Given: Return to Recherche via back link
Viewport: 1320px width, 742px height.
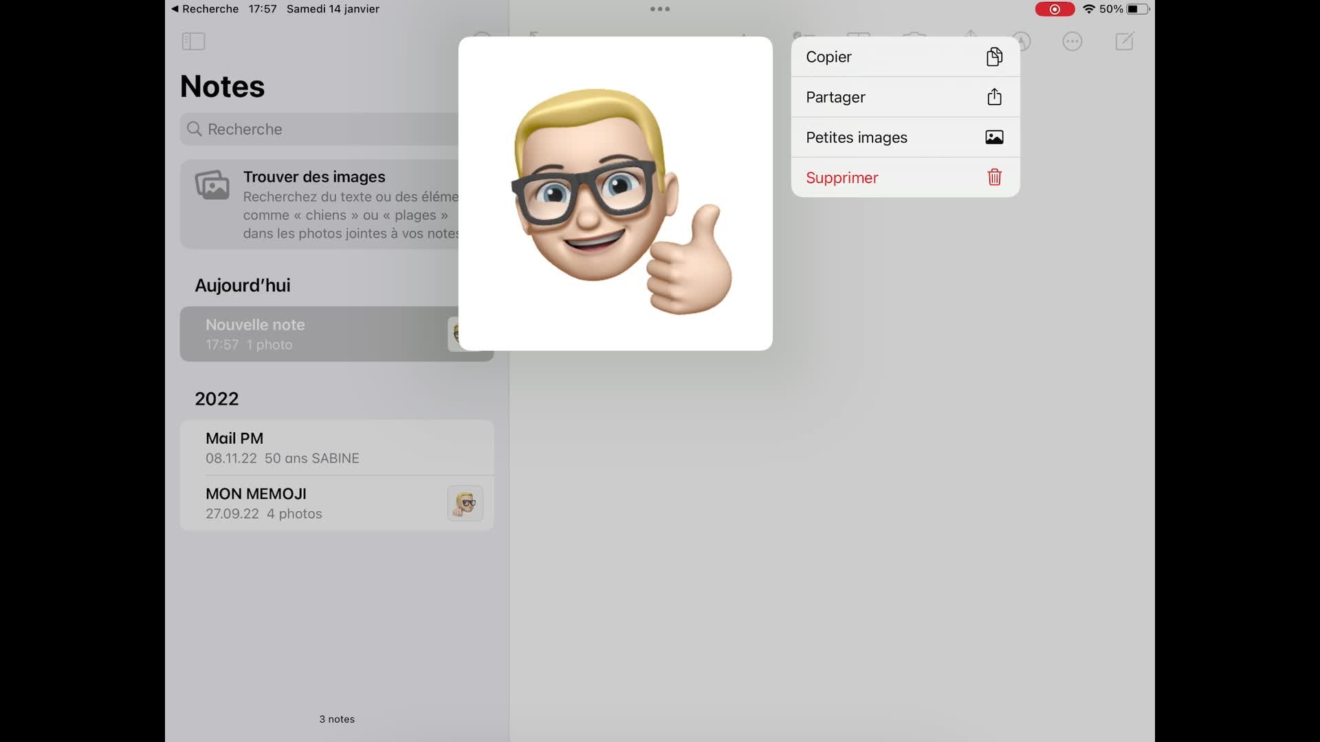Looking at the screenshot, I should click(x=204, y=9).
